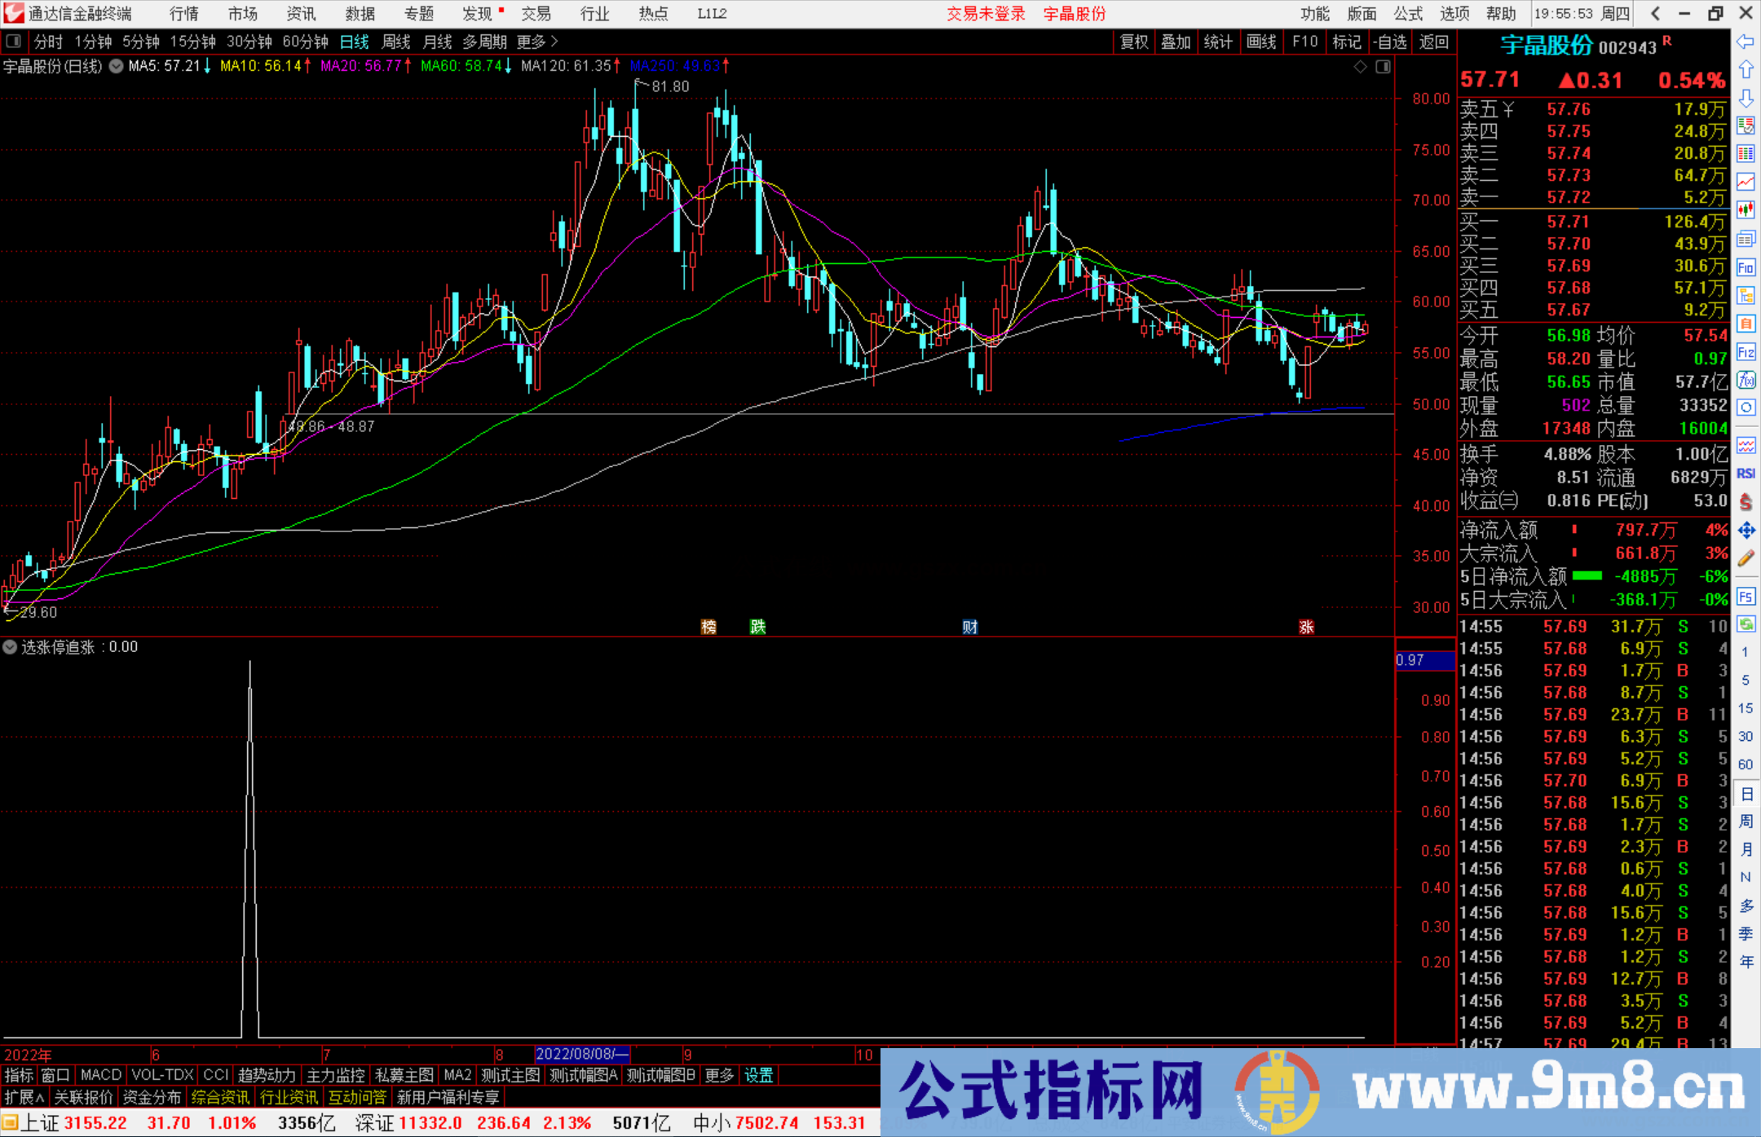
Task: Click the green refresh icon in the sidebar
Action: tap(1746, 624)
